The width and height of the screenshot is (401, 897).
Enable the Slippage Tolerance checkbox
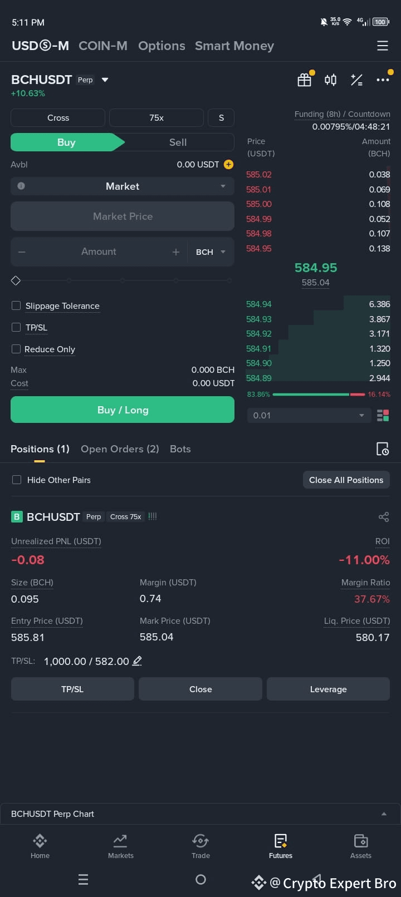click(x=16, y=305)
